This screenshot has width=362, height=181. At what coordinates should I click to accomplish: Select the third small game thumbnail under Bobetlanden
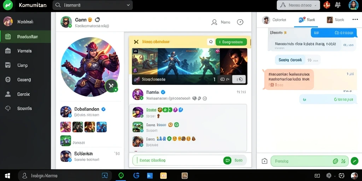tap(89, 127)
